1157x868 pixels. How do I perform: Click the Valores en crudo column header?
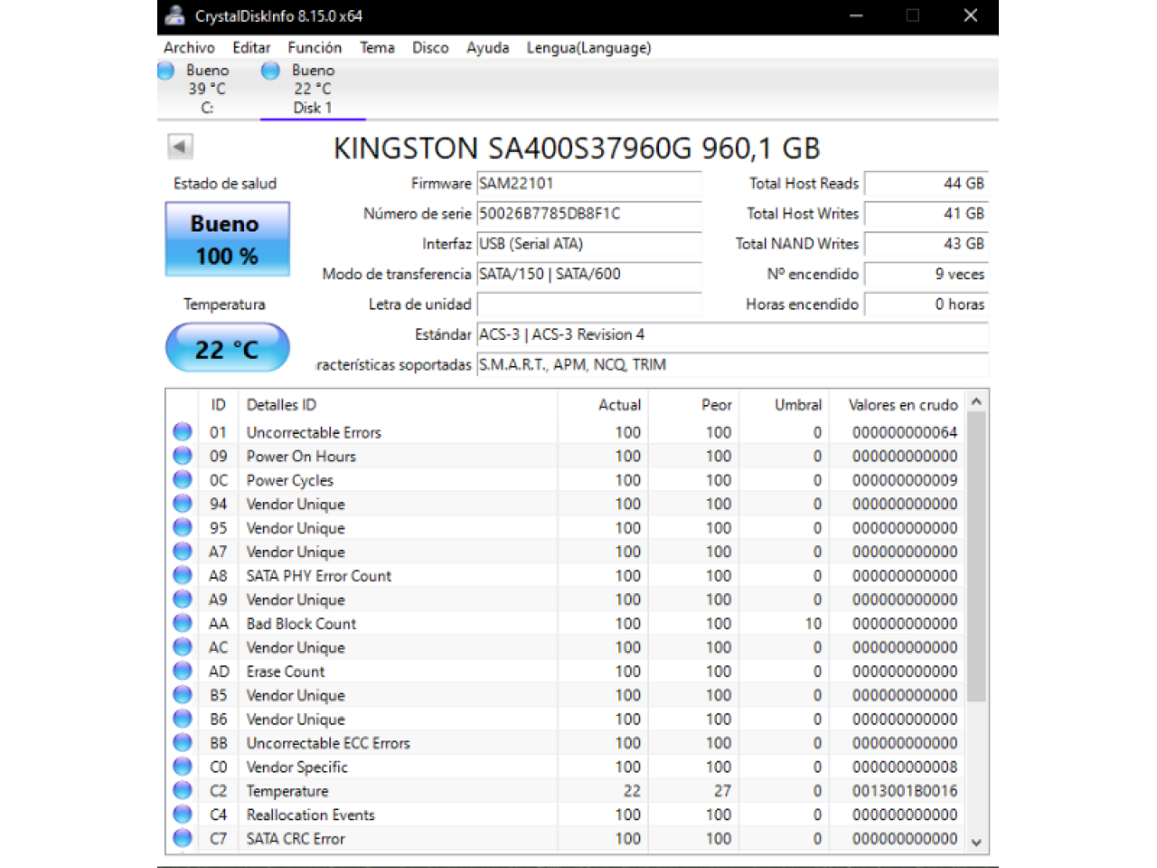898,405
